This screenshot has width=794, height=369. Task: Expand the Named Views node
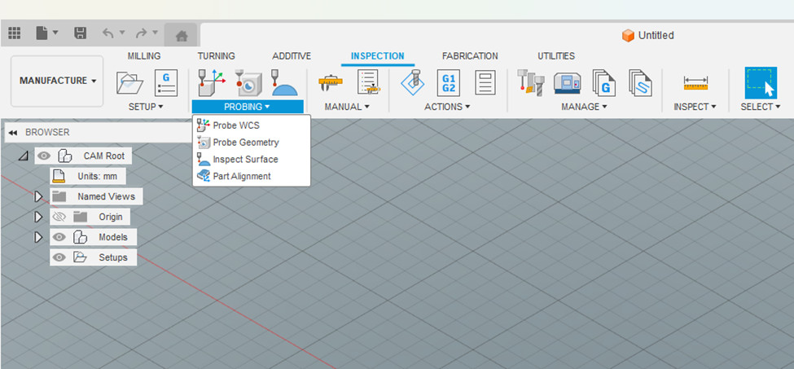38,196
